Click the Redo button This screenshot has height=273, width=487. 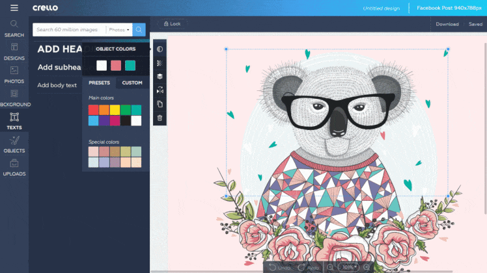coord(309,267)
